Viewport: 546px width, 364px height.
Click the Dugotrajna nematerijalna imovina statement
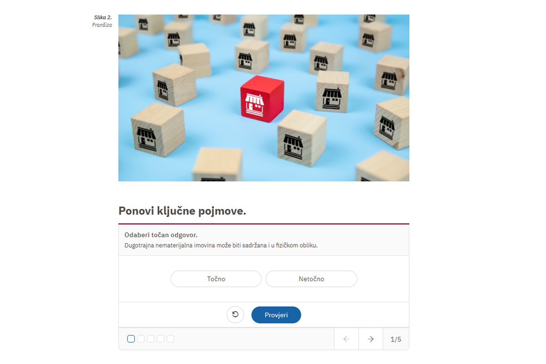tap(221, 245)
